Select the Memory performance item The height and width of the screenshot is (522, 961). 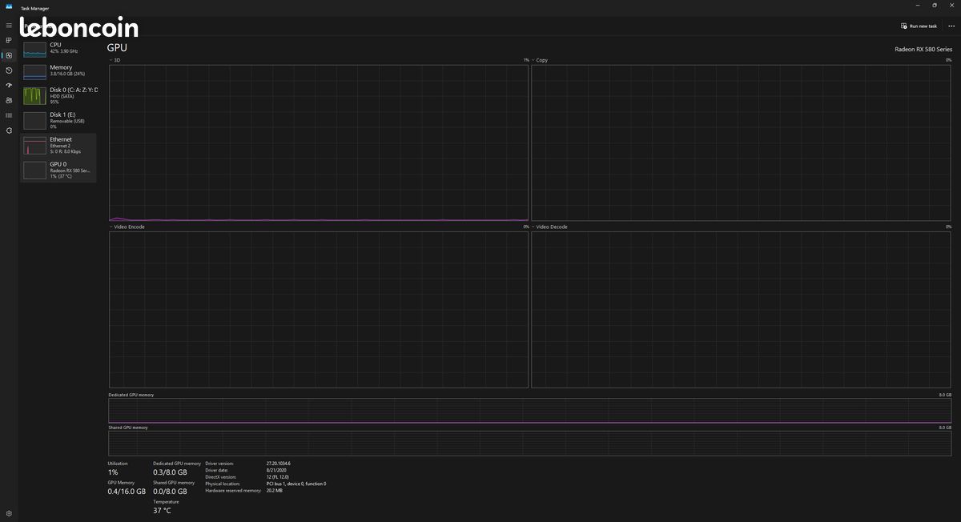58,70
